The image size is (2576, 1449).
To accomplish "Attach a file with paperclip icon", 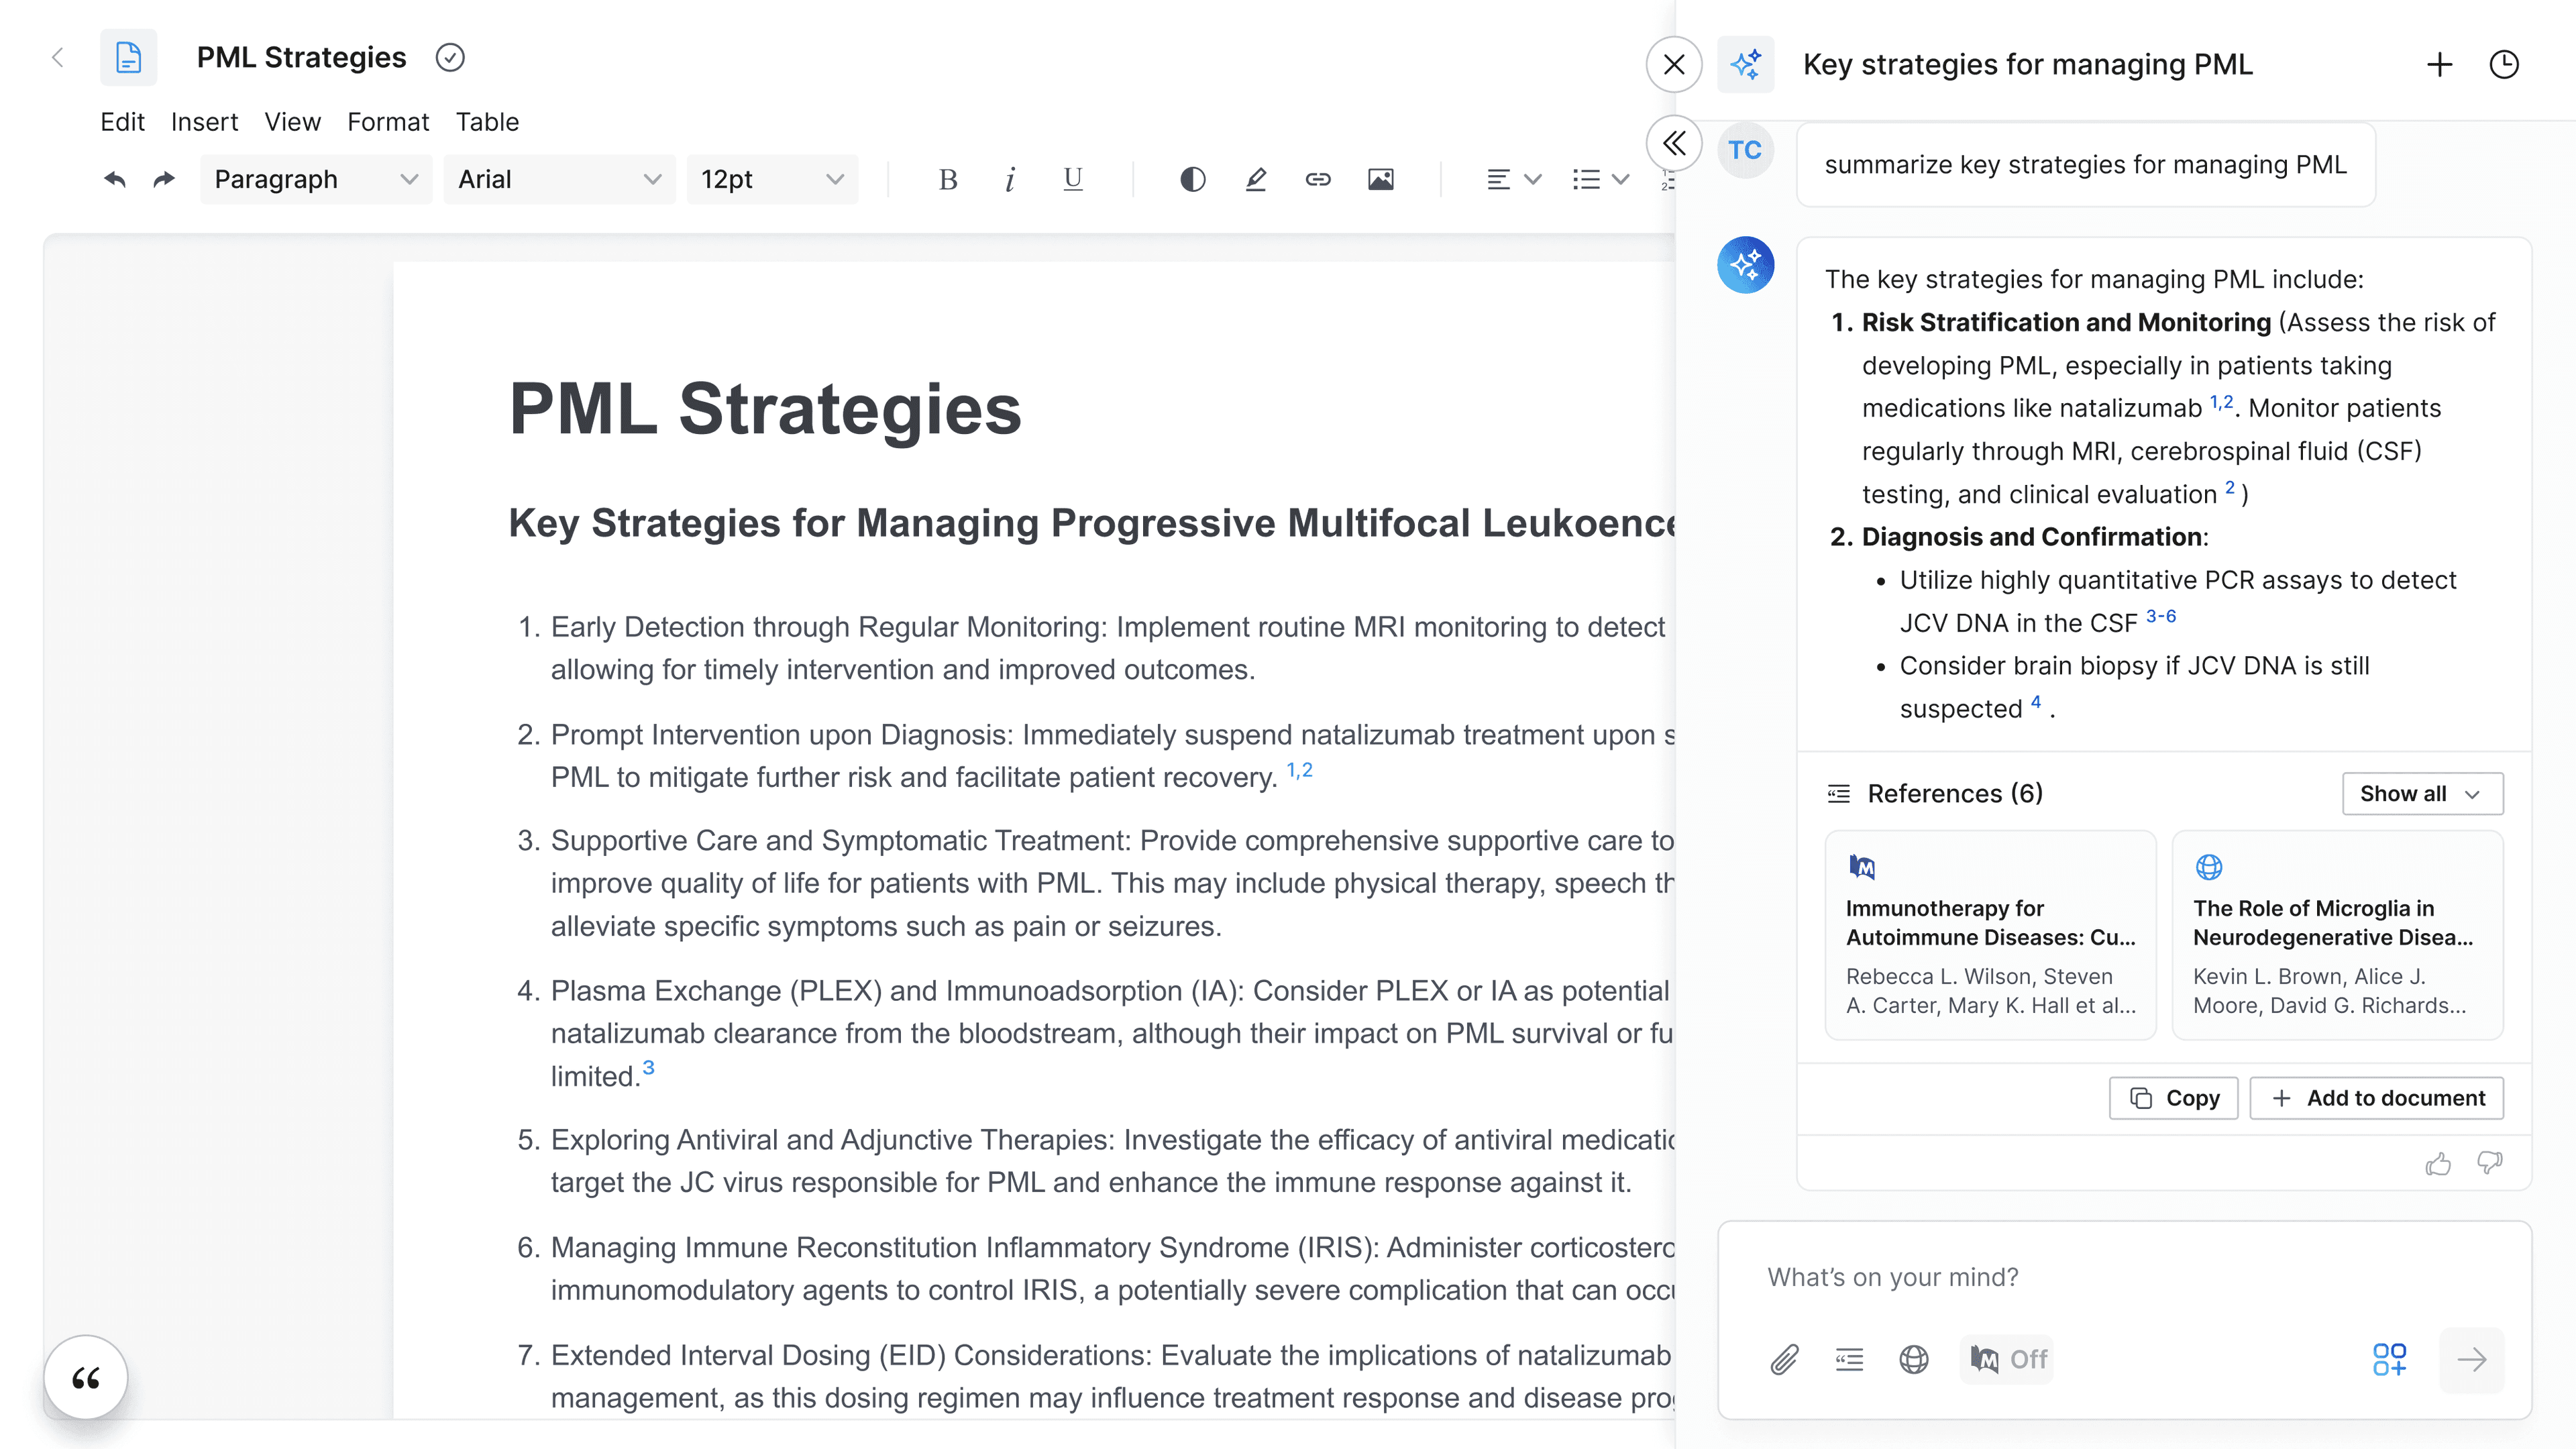I will [x=1785, y=1359].
